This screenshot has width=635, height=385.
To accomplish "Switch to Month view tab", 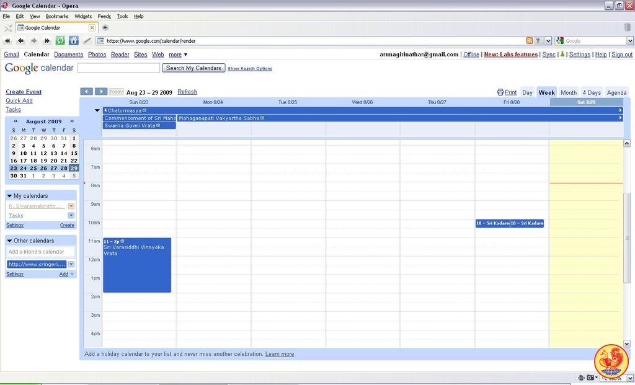I will point(569,92).
